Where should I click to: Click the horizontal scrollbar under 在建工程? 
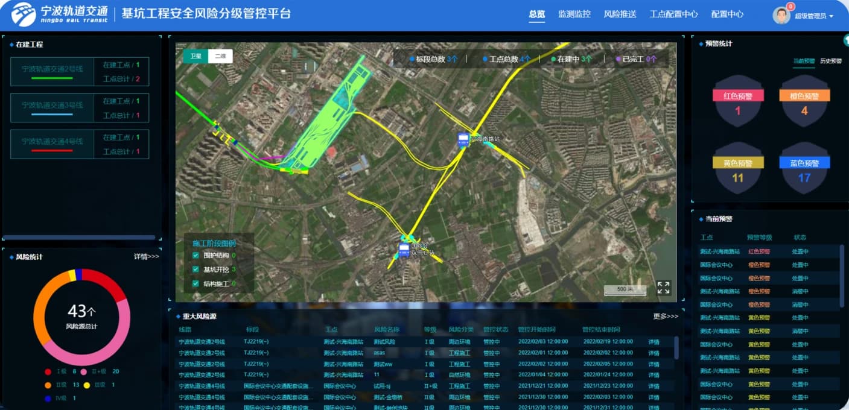point(79,238)
